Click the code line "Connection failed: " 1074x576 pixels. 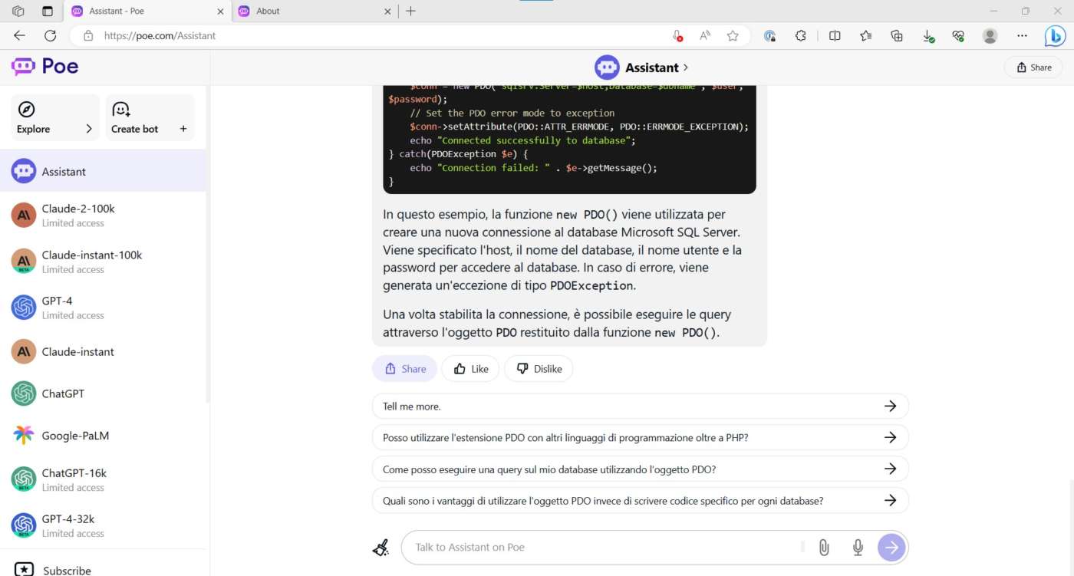coord(534,168)
